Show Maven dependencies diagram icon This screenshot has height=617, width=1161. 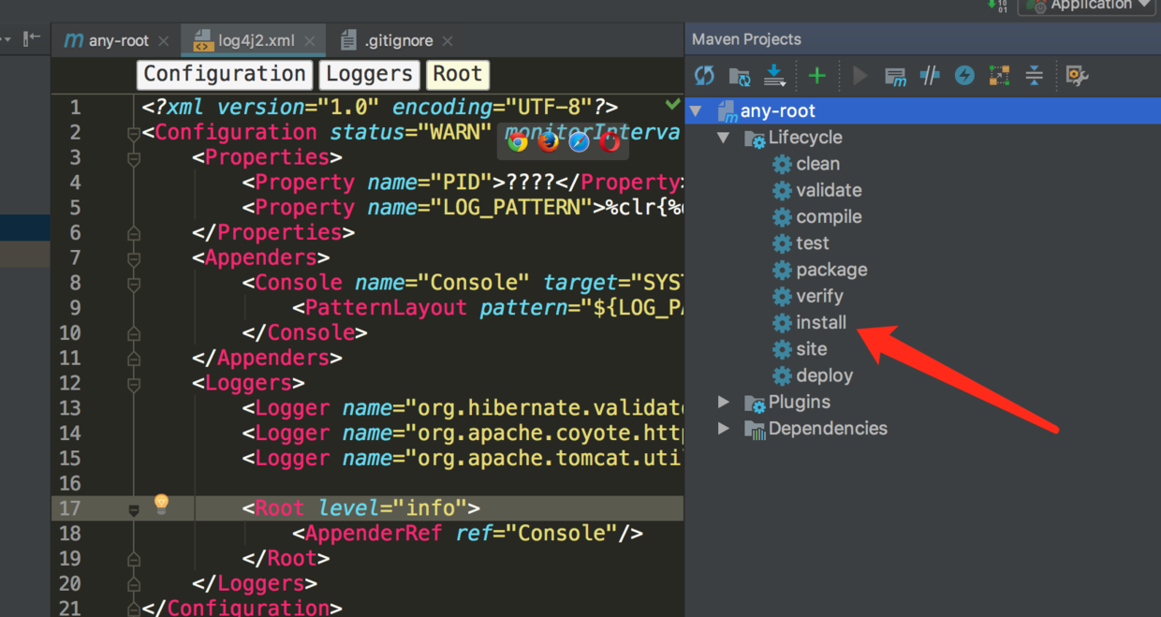point(999,76)
